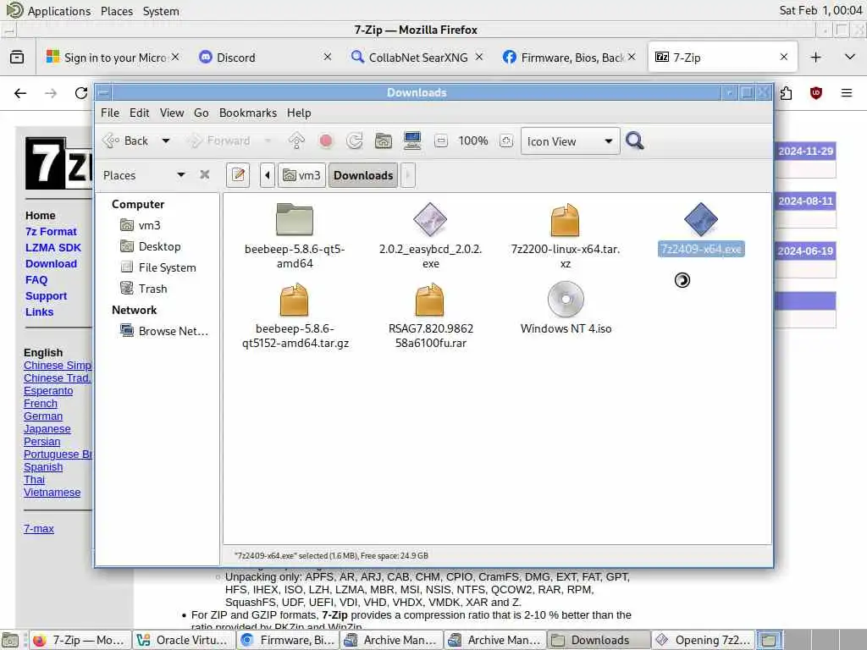Click the Firefox View icon

(17, 57)
